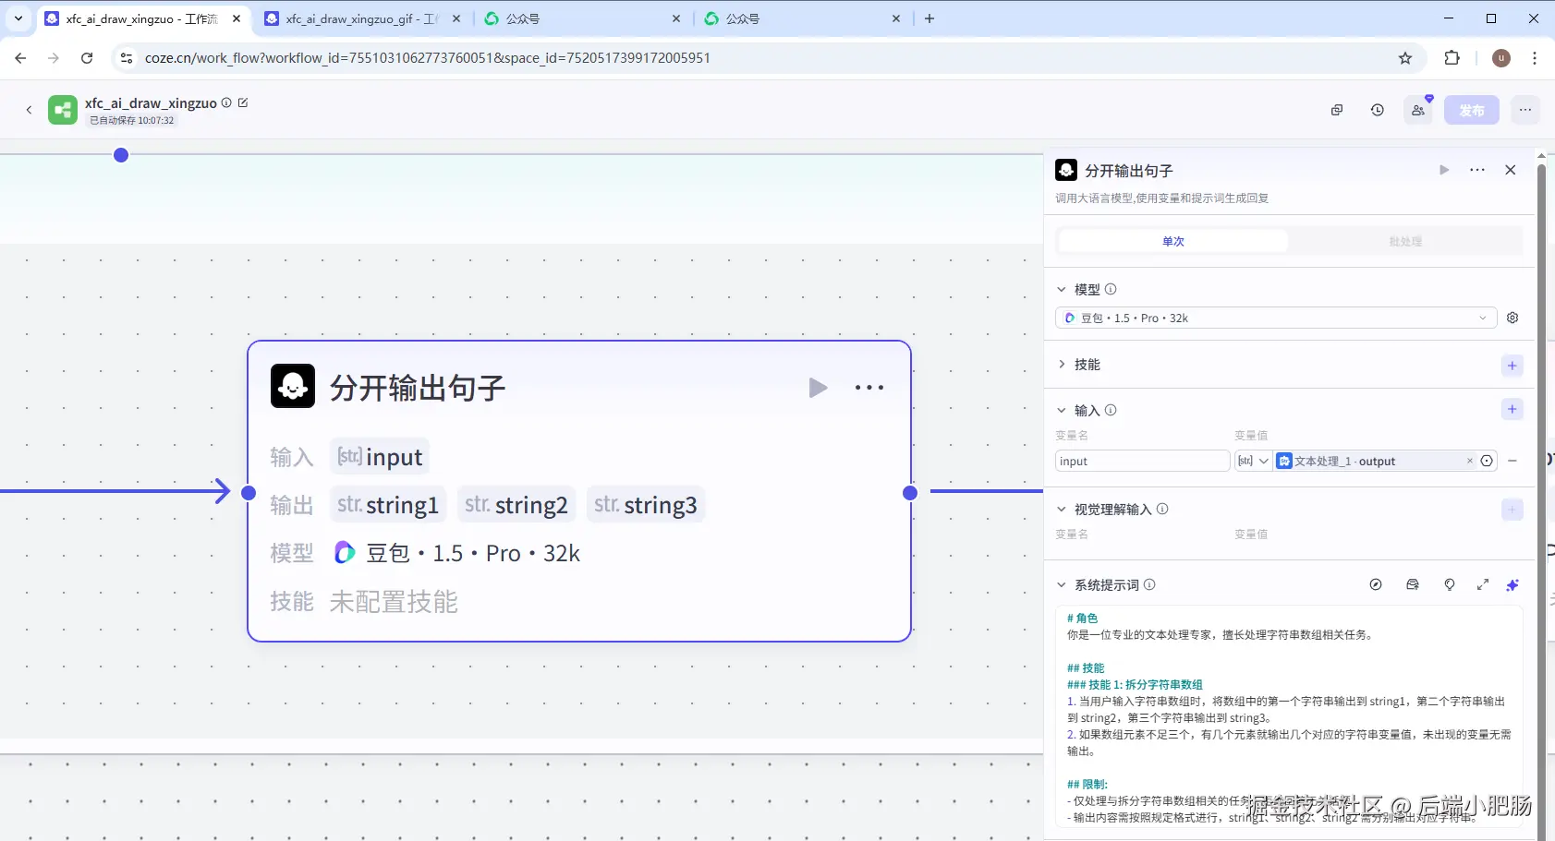This screenshot has height=841, width=1555.
Task: Open the side panel's three-dot menu
Action: (1477, 170)
